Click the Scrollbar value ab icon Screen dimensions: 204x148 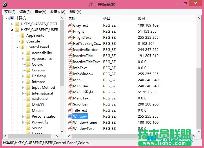point(70,104)
